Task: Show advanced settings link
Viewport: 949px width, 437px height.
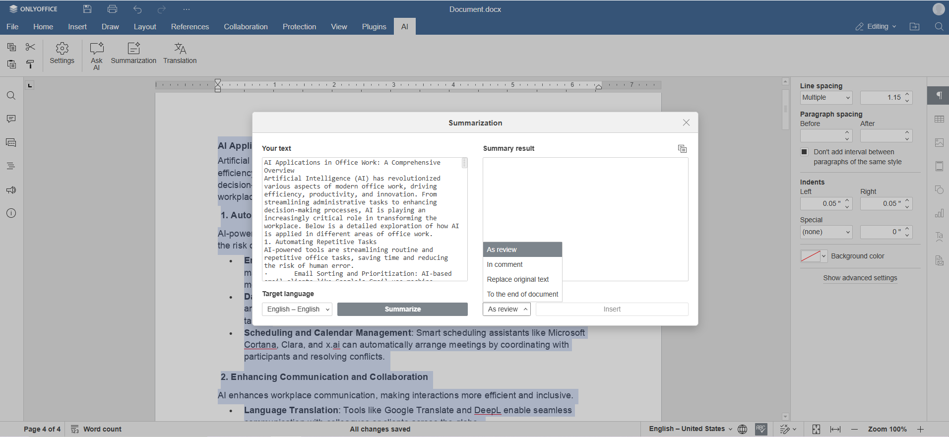Action: [860, 278]
